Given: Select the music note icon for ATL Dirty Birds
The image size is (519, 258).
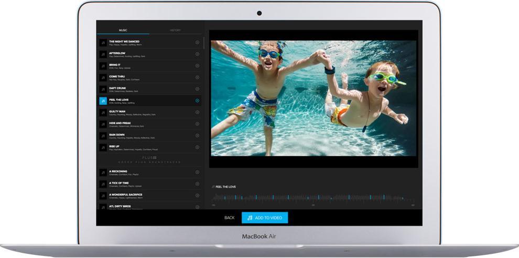Looking at the screenshot, I should tap(103, 207).
